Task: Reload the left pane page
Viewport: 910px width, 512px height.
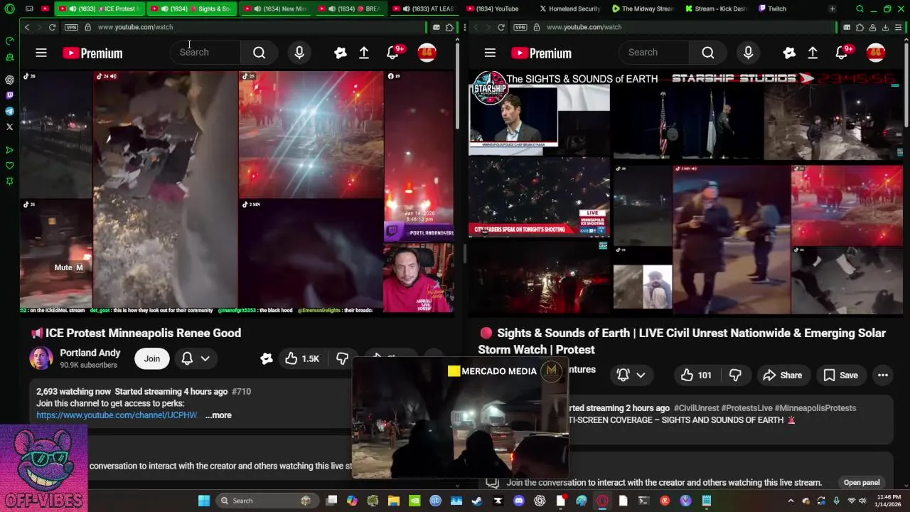Action: tap(52, 27)
